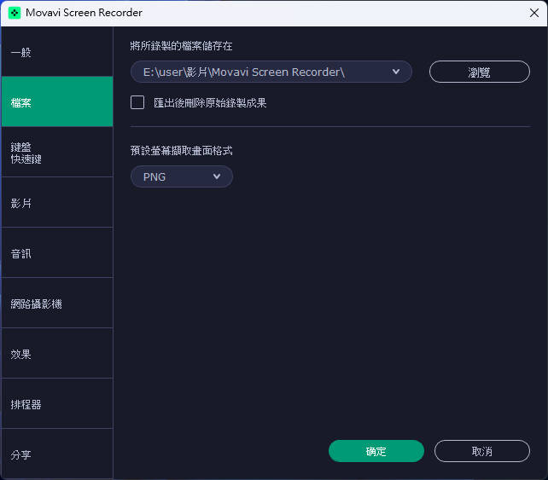Enable 匯出後刪除原始錄製成果 checkbox
Viewport: 548px width, 480px height.
(137, 102)
